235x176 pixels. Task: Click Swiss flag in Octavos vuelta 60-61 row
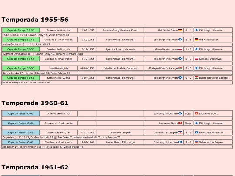[180, 123]
